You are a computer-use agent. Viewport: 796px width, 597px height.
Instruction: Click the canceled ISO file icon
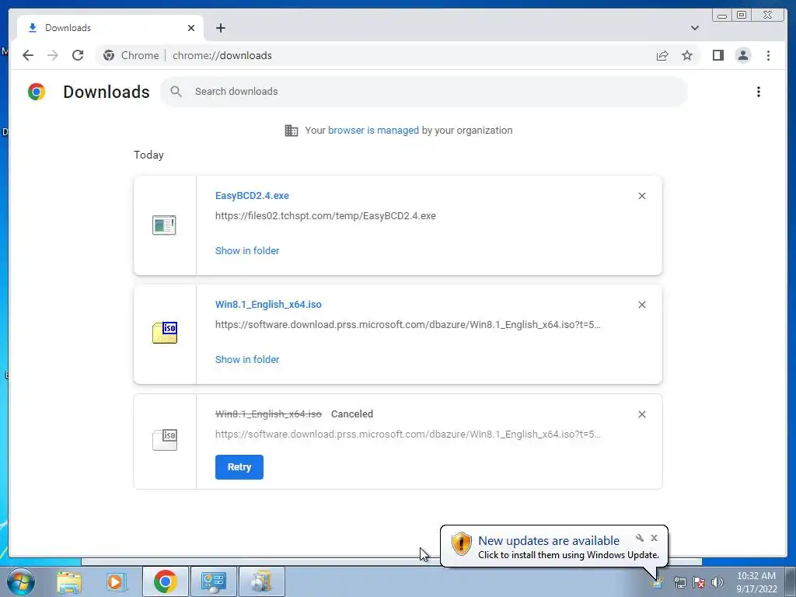click(x=165, y=440)
